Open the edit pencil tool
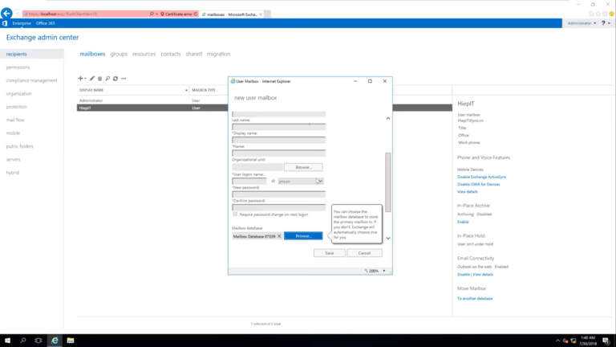This screenshot has width=616, height=347. pyautogui.click(x=92, y=78)
